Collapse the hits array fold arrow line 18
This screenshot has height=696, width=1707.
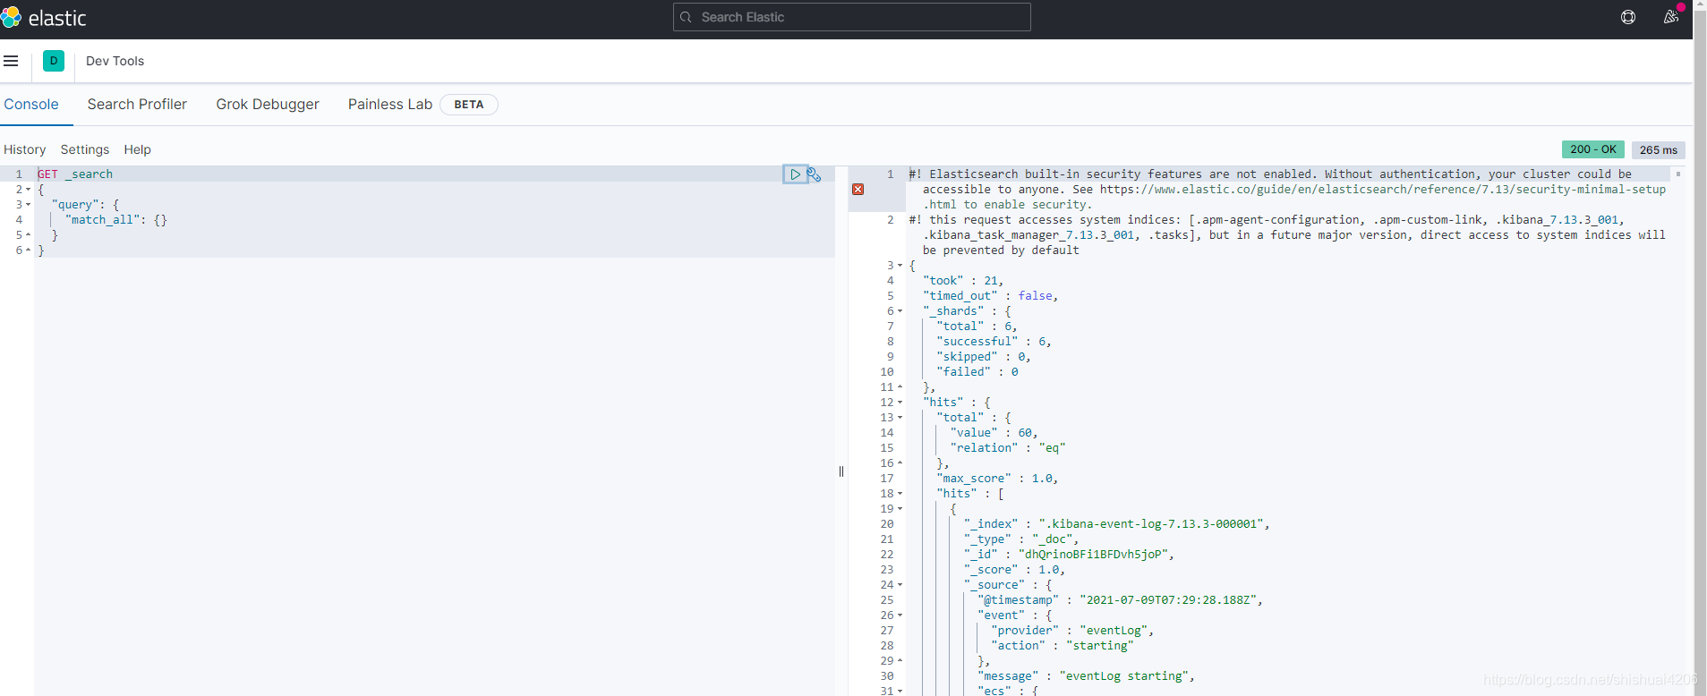(900, 494)
